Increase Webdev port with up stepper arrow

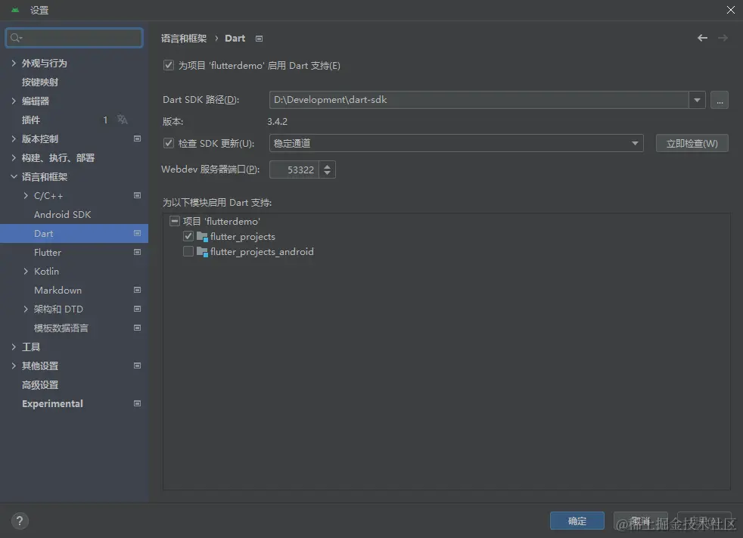tap(327, 166)
